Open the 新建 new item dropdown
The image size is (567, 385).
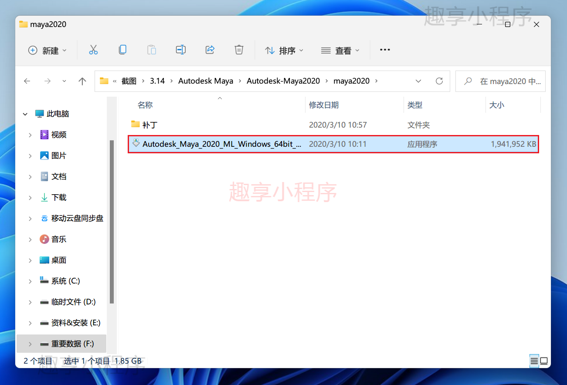pos(48,51)
